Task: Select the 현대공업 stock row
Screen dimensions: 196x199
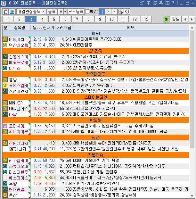Action: [x=96, y=189]
